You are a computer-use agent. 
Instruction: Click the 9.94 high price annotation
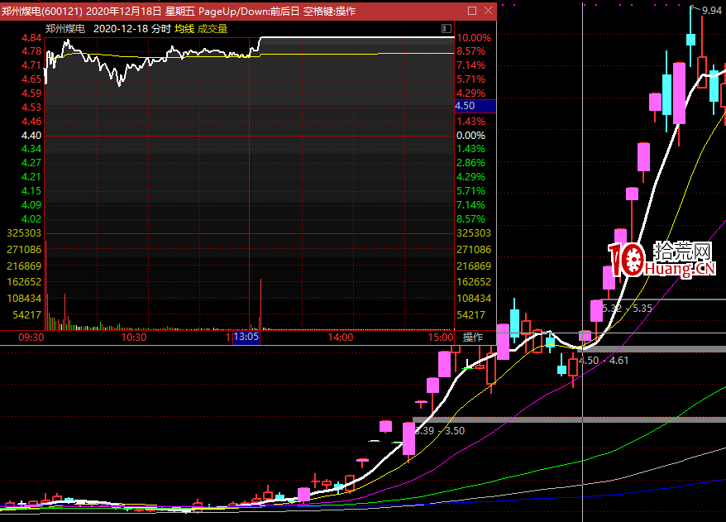pyautogui.click(x=710, y=11)
